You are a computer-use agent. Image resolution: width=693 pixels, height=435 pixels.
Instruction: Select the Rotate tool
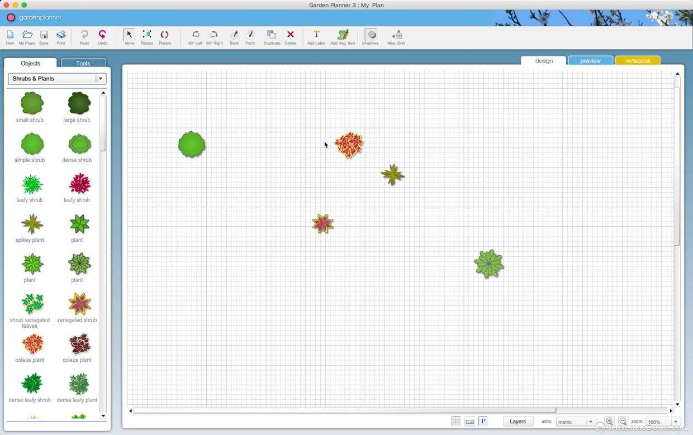(164, 37)
